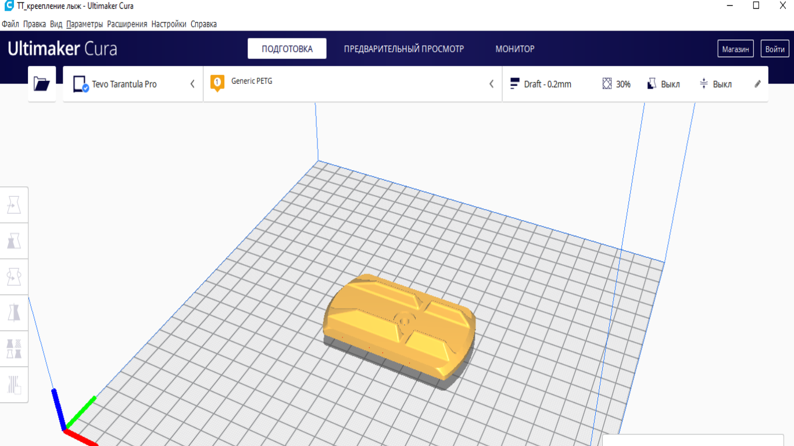
Task: Select the Rotate tool in left toolbar
Action: (x=14, y=277)
